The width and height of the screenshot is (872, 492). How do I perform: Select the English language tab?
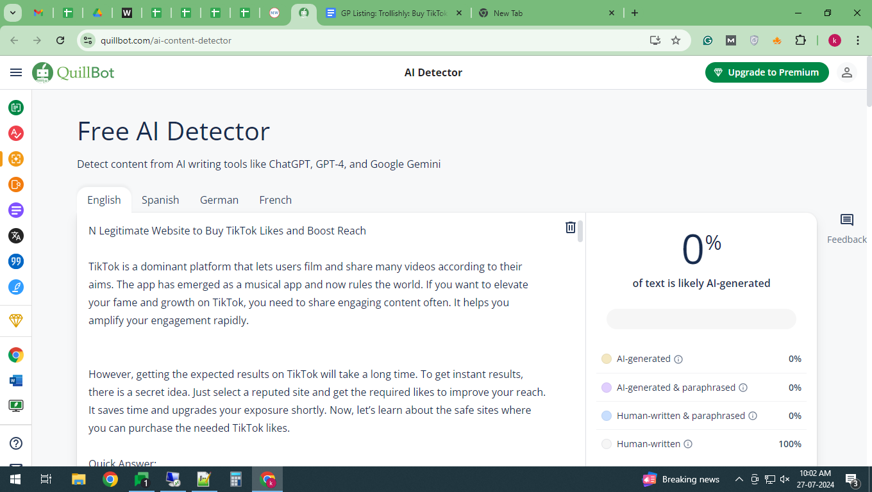104,200
